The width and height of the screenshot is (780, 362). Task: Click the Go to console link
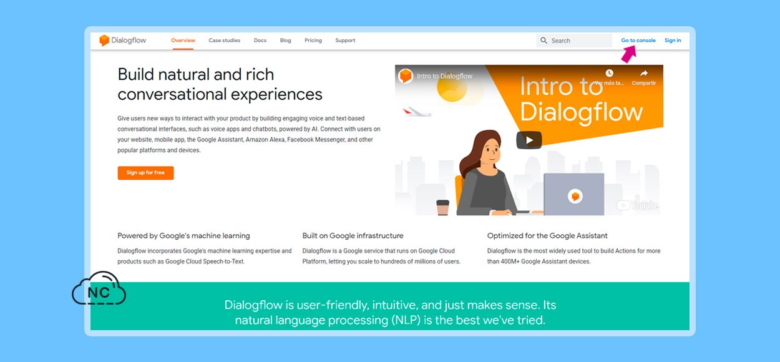638,41
